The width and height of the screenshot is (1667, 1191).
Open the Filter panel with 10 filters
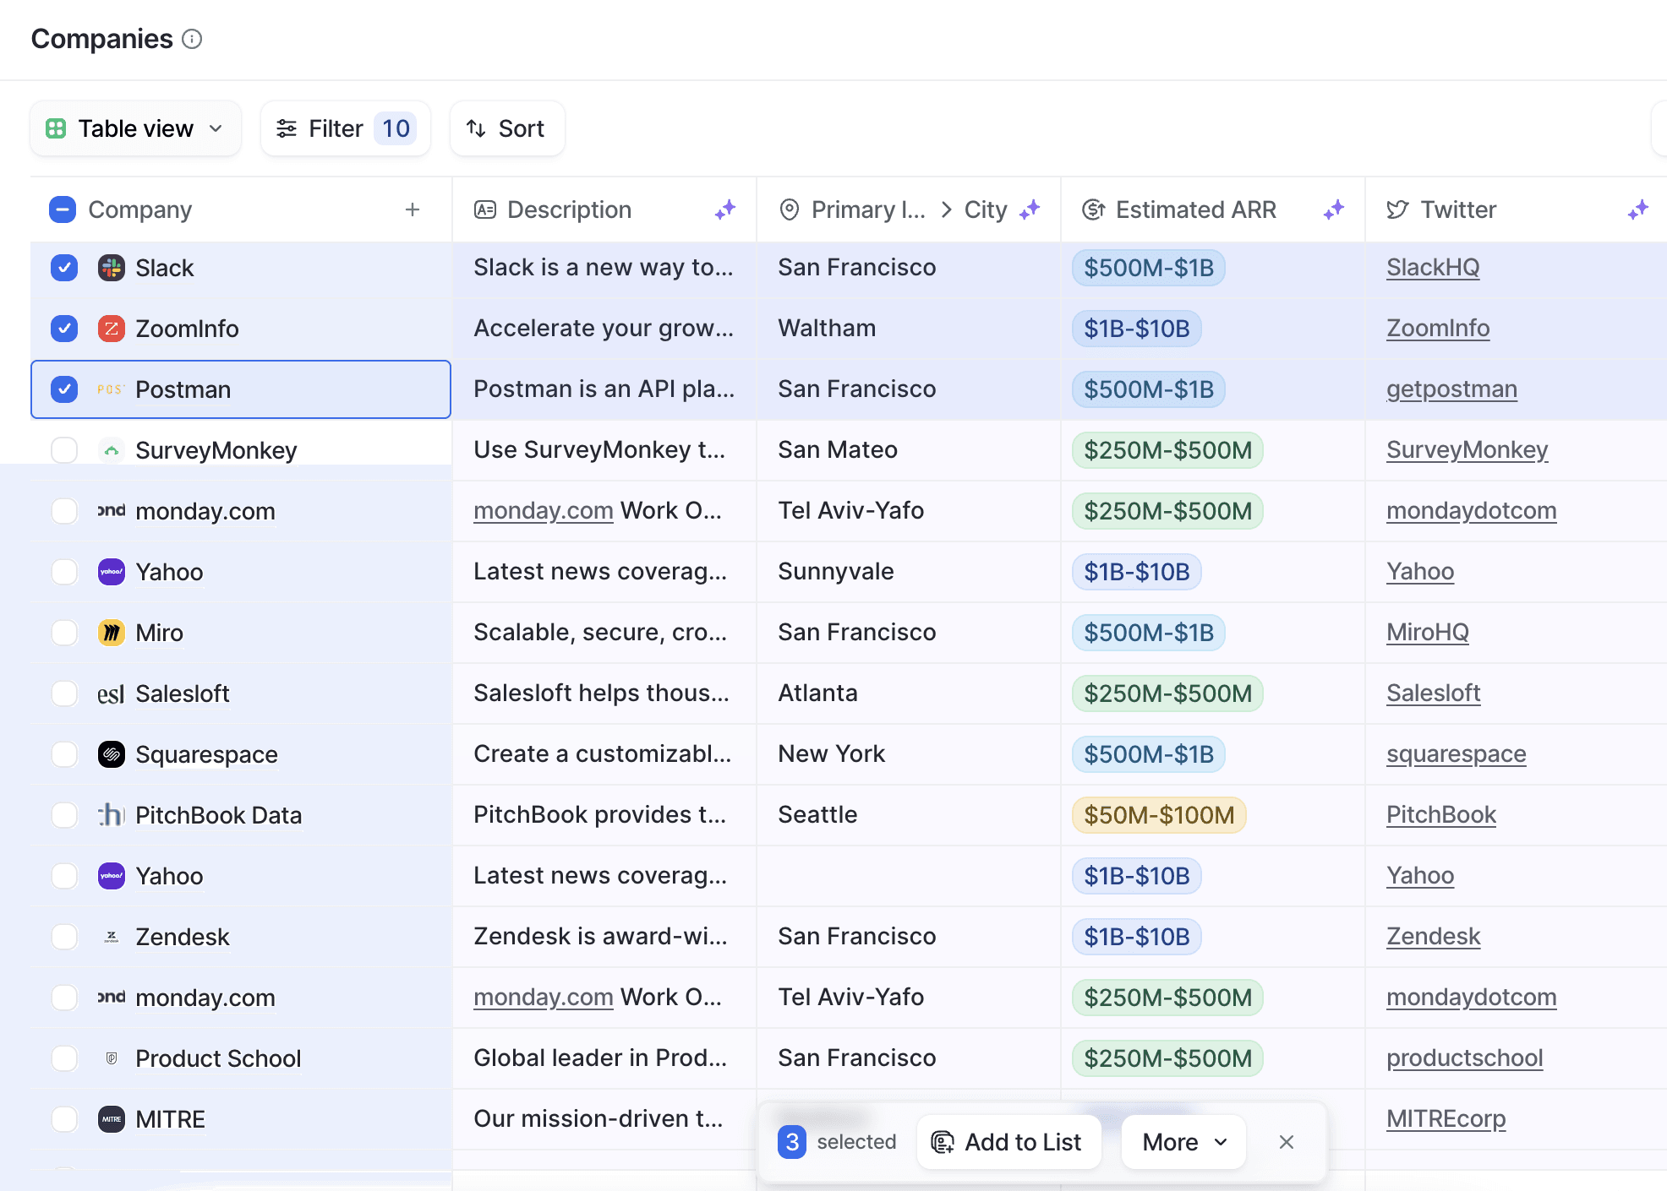click(346, 128)
